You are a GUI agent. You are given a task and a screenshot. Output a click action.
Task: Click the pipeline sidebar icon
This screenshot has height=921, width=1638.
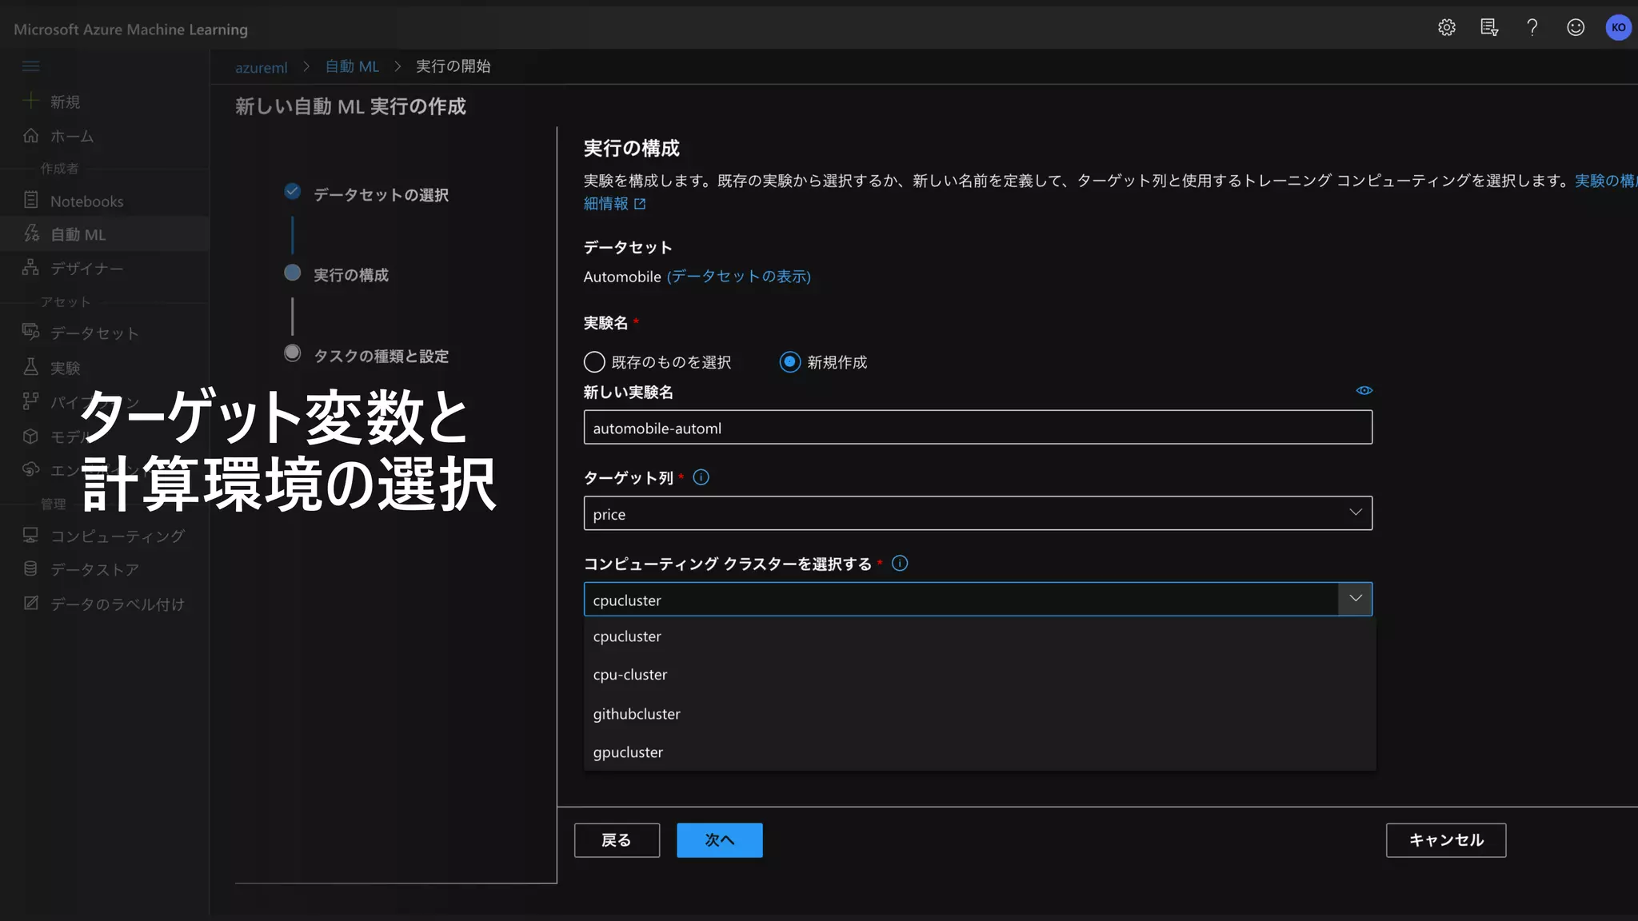click(x=30, y=401)
